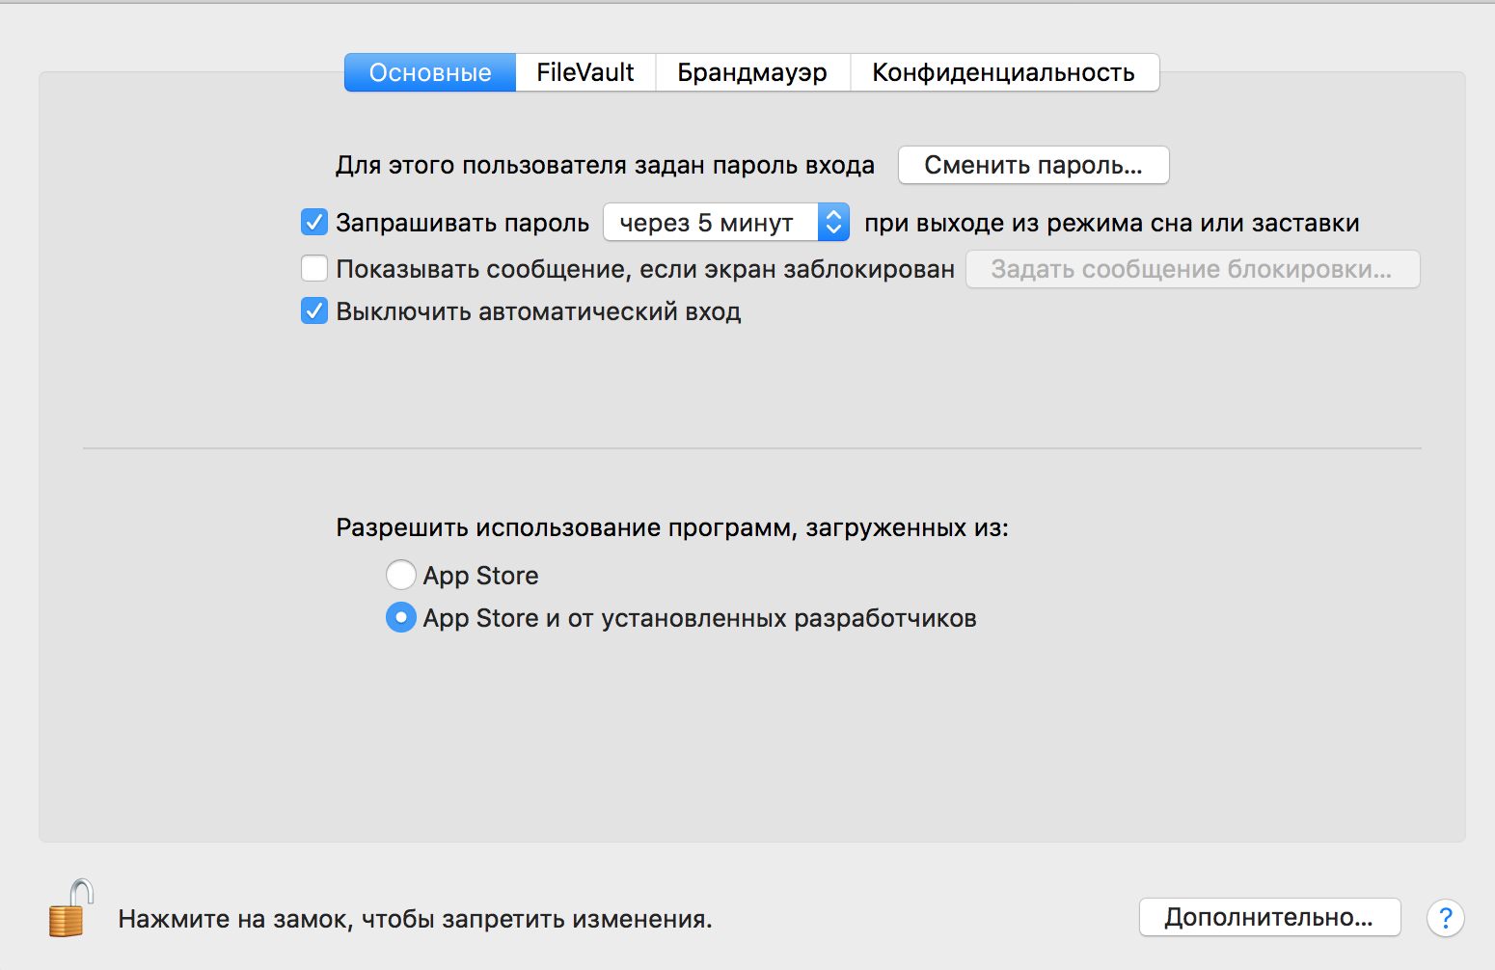The width and height of the screenshot is (1495, 970).
Task: Select the Конфиденциальность tab
Action: (1003, 73)
